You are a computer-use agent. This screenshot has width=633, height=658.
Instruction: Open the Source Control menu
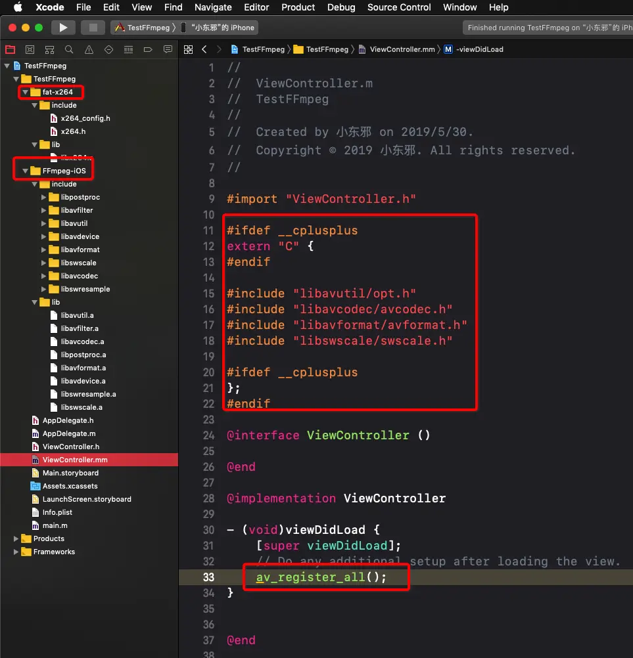(x=399, y=7)
